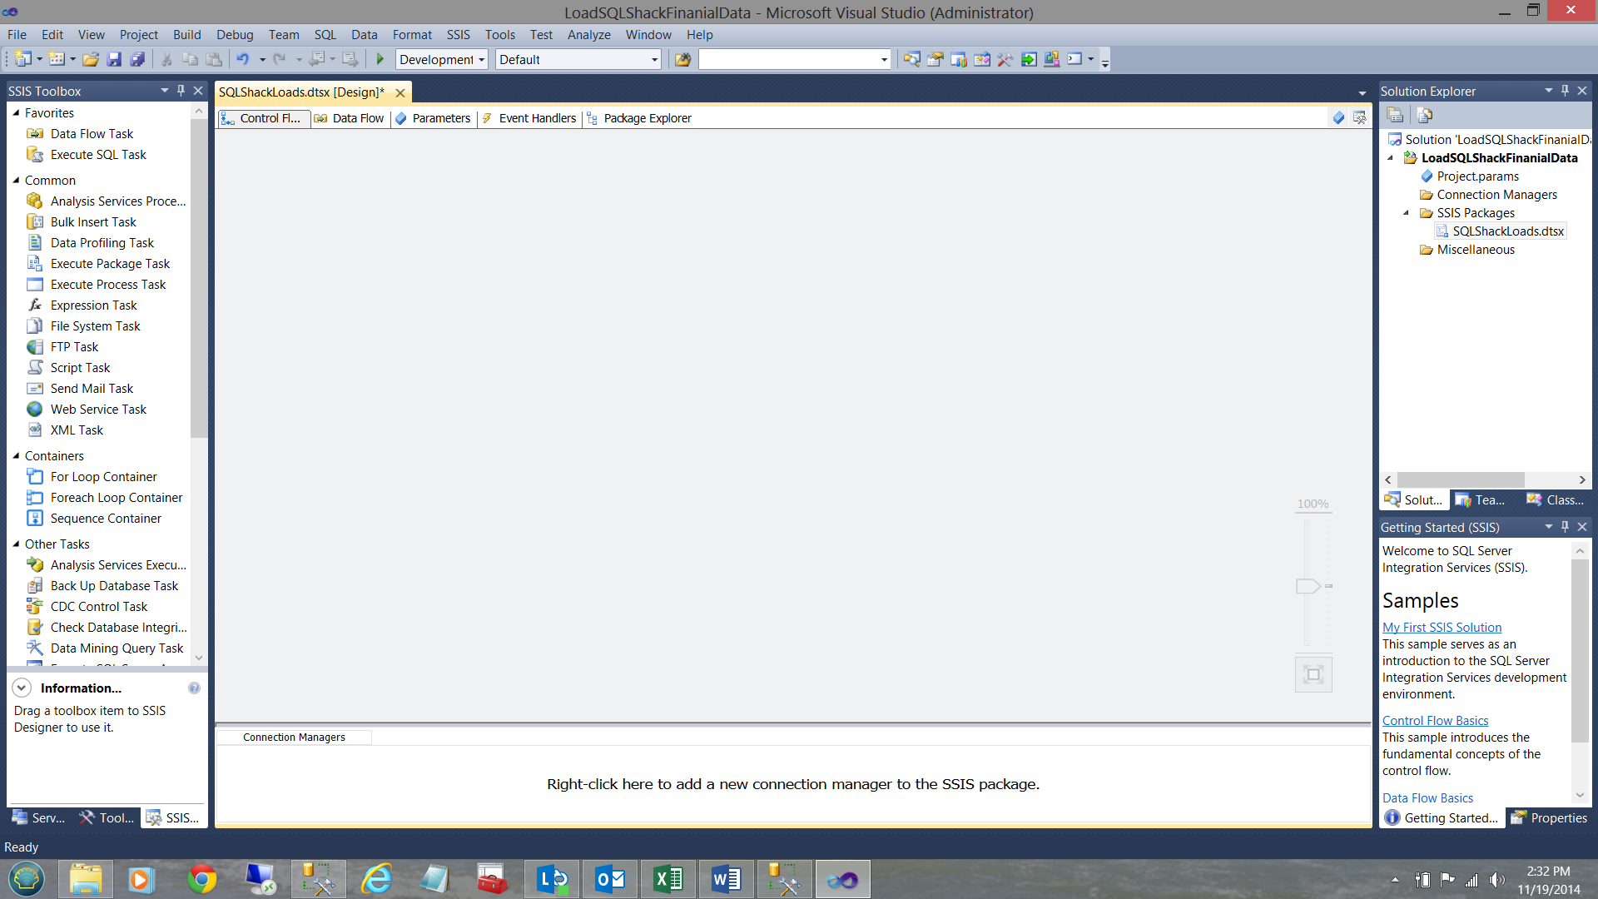Viewport: 1598px width, 899px height.
Task: Click the Undo toolbar icon
Action: point(242,59)
